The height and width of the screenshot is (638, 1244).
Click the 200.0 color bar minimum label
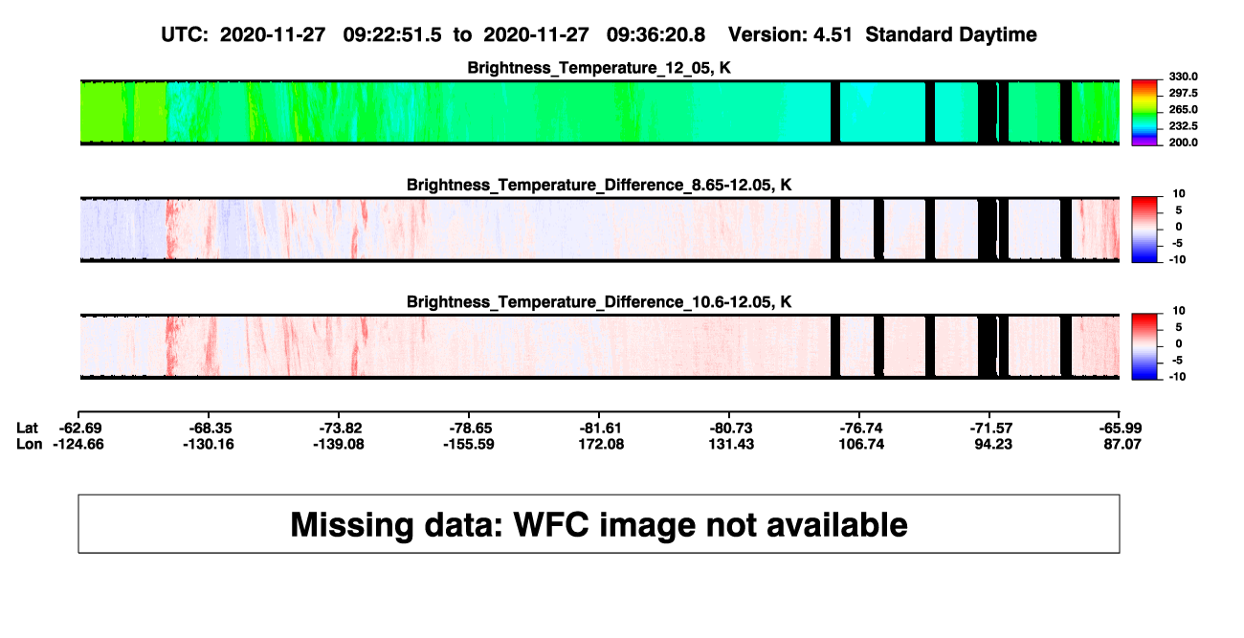(1184, 142)
